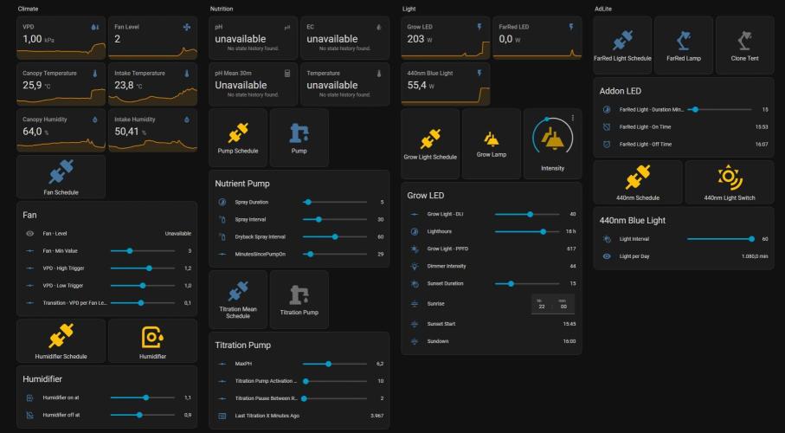The height and width of the screenshot is (433, 785).
Task: Click the pH Mean 30m calculator icon
Action: point(287,73)
